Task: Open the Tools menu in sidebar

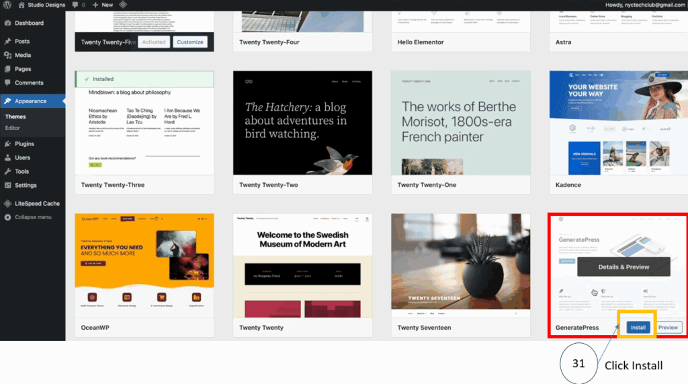Action: pyautogui.click(x=22, y=172)
